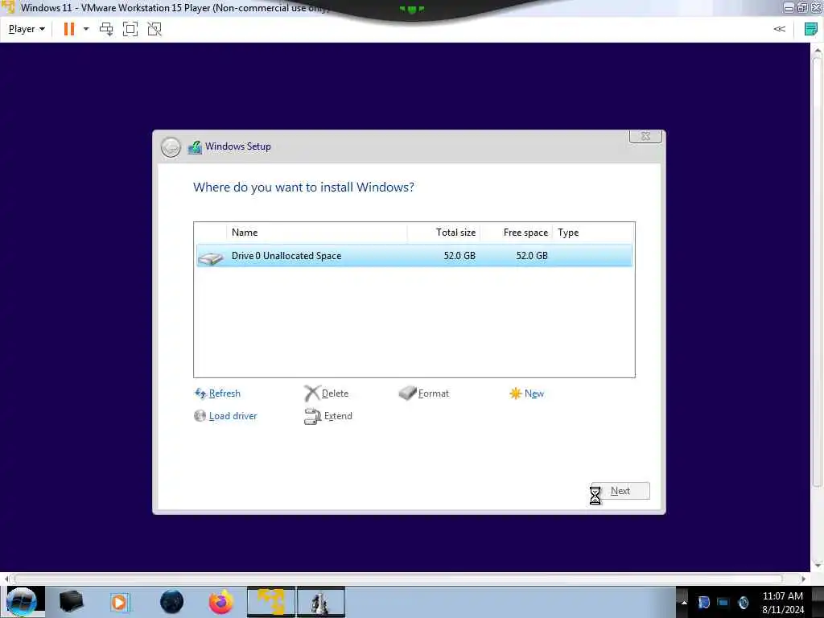Click the 52.0 GB free space cell
Screen dimensions: 824x618
[532, 256]
